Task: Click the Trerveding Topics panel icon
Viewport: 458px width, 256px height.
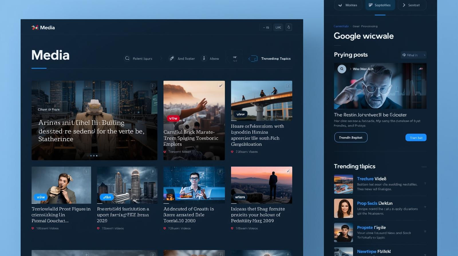Action: click(x=253, y=59)
